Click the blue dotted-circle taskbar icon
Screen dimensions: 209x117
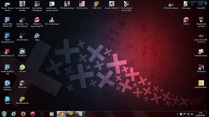[42, 114]
